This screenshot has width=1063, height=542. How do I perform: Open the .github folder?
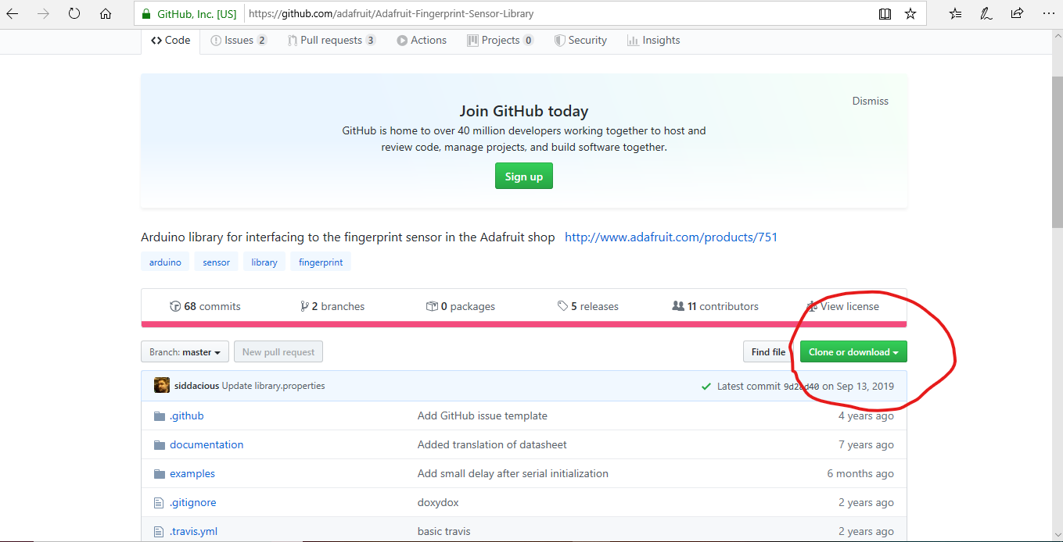pyautogui.click(x=187, y=415)
